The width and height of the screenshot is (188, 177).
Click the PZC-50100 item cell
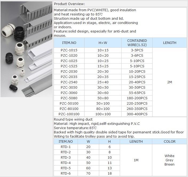click(69, 104)
